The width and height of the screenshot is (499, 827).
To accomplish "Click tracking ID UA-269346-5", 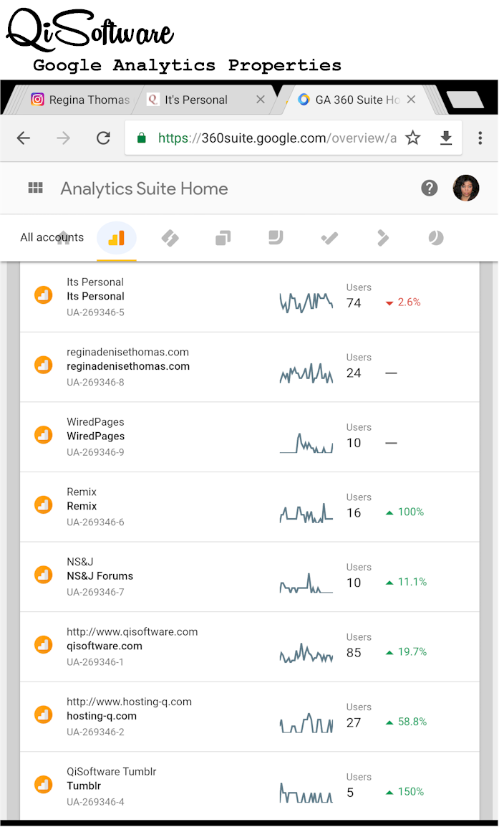I will pos(95,312).
